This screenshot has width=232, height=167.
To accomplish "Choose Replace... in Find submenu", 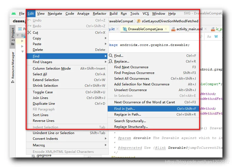I will [153, 61].
